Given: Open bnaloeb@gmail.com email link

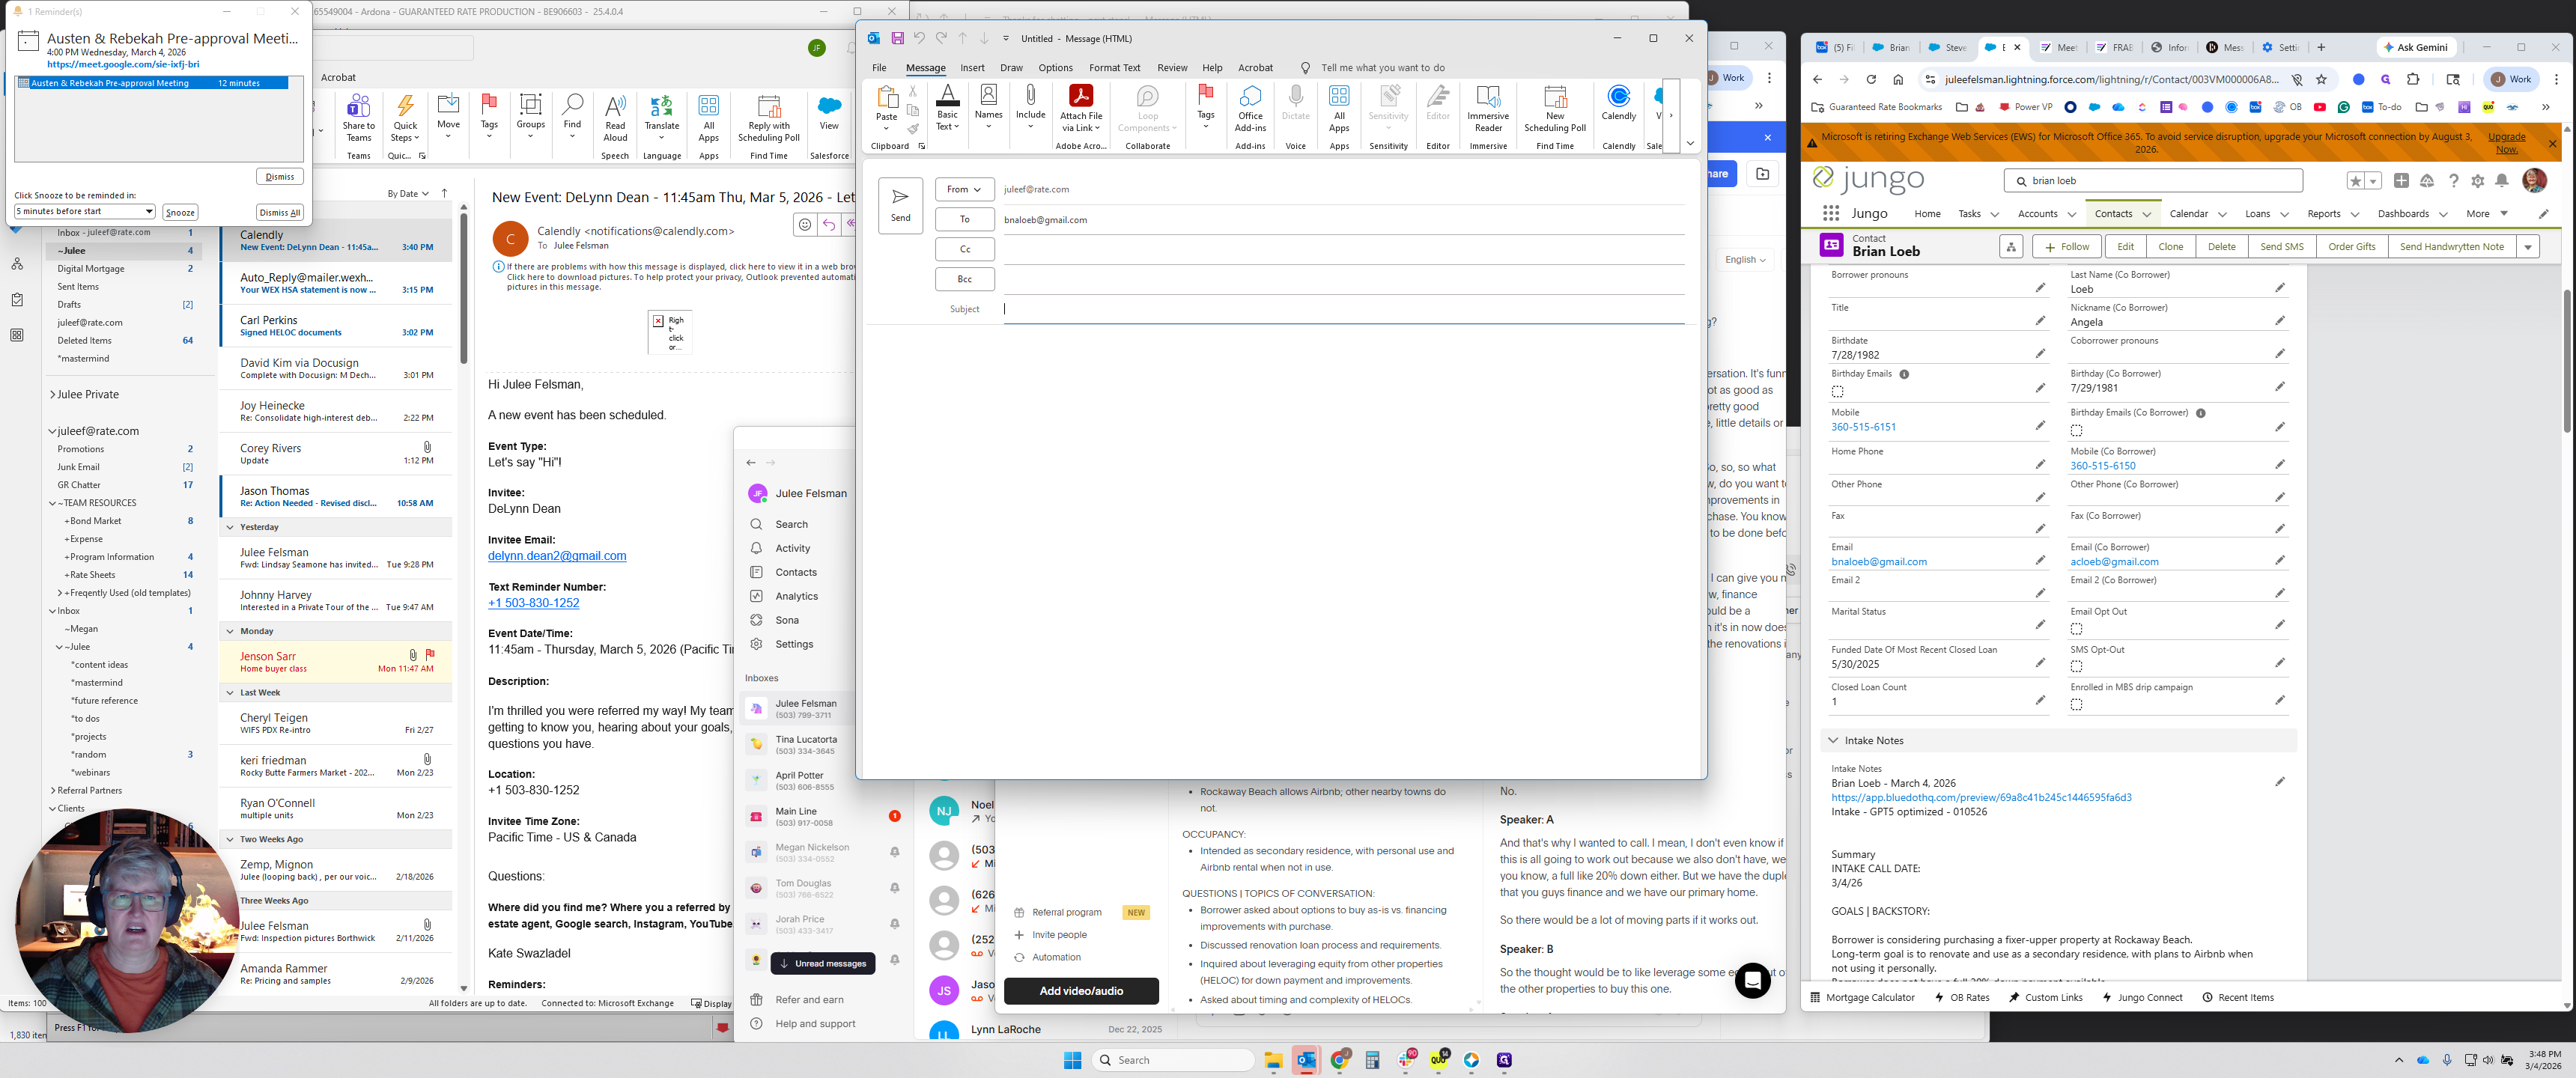Looking at the screenshot, I should [1878, 562].
